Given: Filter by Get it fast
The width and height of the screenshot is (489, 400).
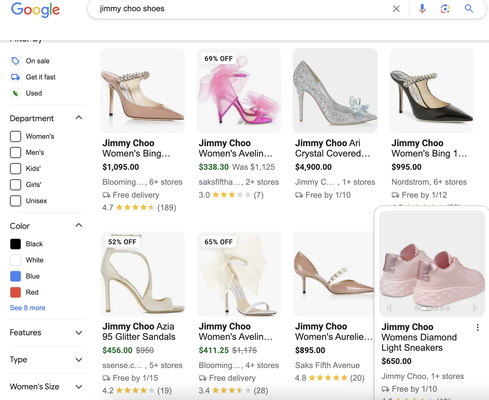Looking at the screenshot, I should point(41,77).
